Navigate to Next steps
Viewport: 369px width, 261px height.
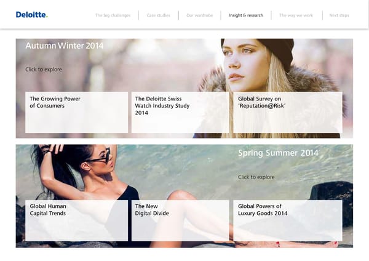[x=339, y=15]
